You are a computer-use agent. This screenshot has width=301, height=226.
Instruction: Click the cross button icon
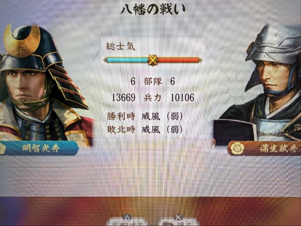point(178,218)
